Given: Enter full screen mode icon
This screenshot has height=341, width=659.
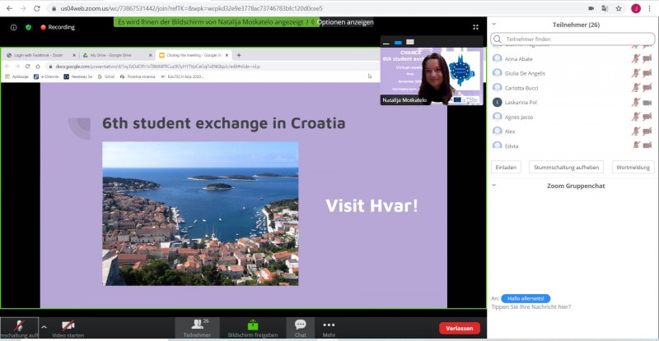Looking at the screenshot, I should pos(475,27).
